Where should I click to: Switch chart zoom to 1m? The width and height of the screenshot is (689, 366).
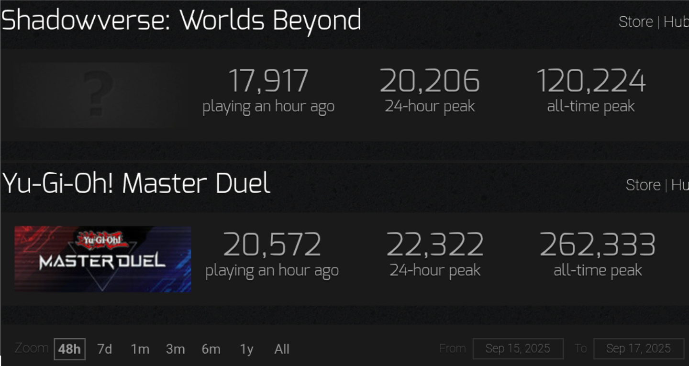pyautogui.click(x=140, y=349)
